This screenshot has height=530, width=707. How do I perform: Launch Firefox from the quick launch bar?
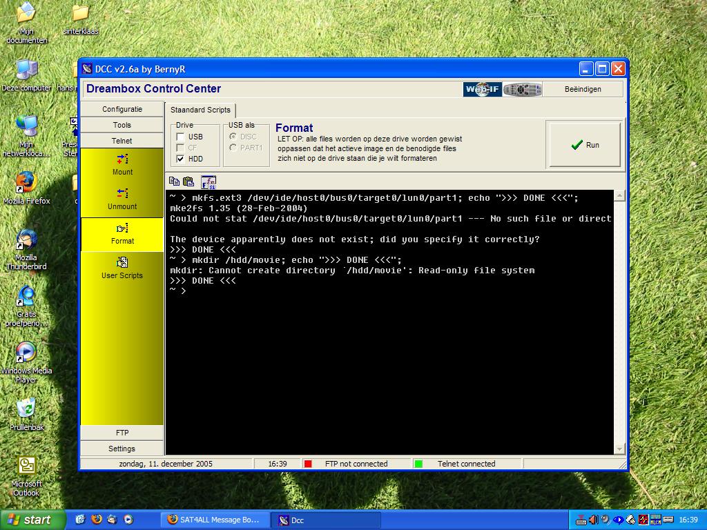pos(97,519)
